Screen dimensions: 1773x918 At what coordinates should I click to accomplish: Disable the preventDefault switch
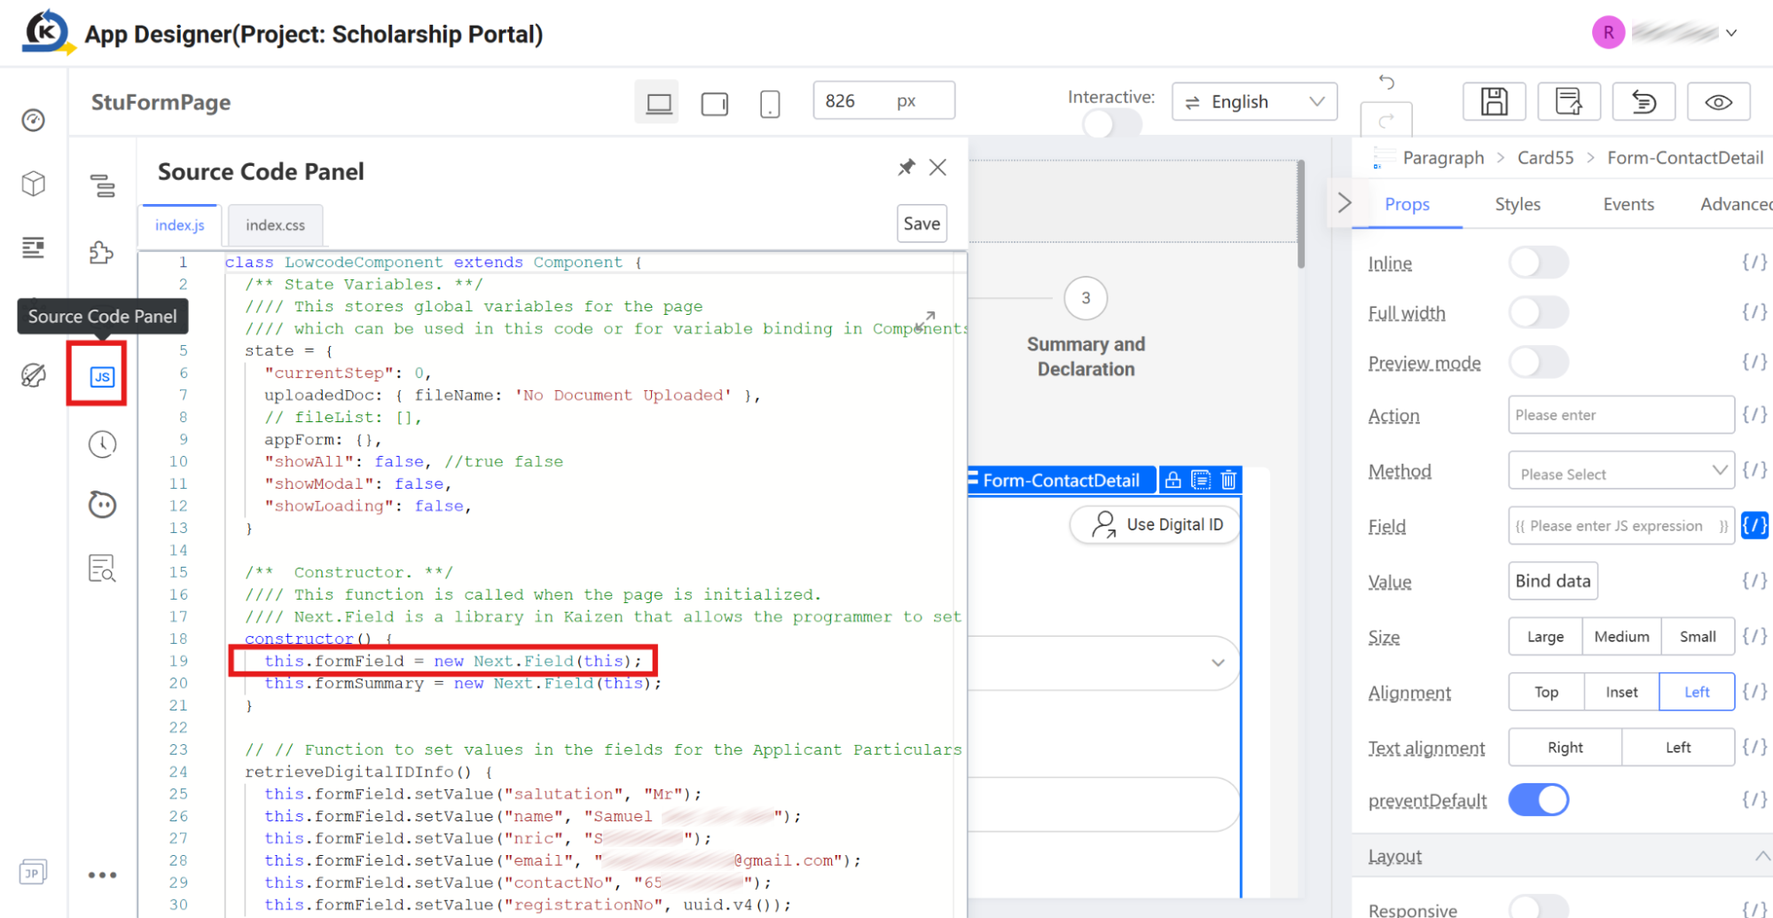point(1538,800)
